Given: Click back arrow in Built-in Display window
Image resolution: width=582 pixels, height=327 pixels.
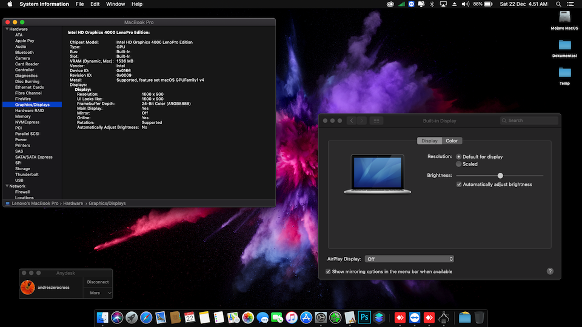Looking at the screenshot, I should [352, 121].
